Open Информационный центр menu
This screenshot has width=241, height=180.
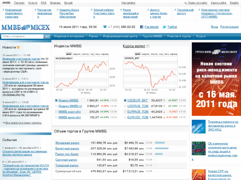tap(120, 36)
